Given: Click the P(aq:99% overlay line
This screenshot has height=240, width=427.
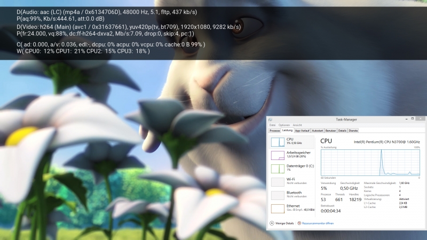Looking at the screenshot, I should 60,19.
